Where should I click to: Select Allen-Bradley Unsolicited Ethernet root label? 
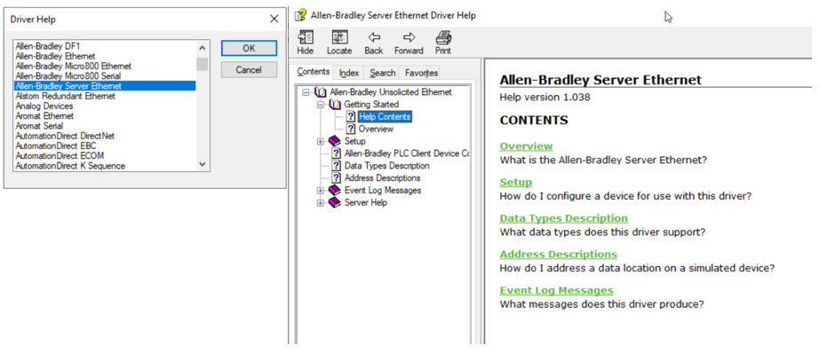point(391,92)
